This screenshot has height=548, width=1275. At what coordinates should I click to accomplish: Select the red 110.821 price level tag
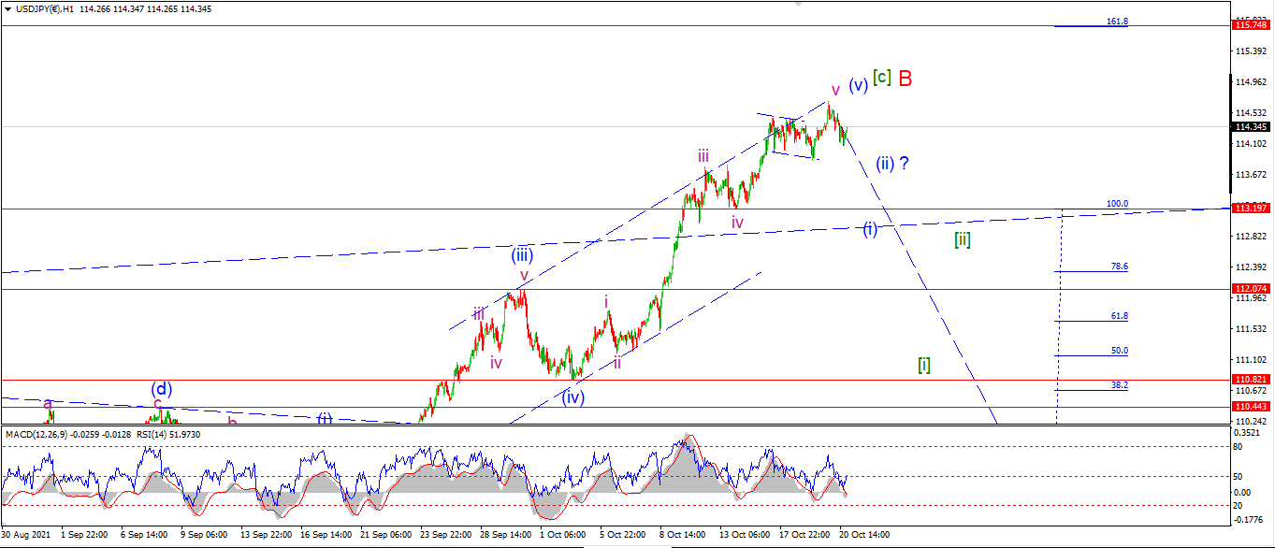1252,380
